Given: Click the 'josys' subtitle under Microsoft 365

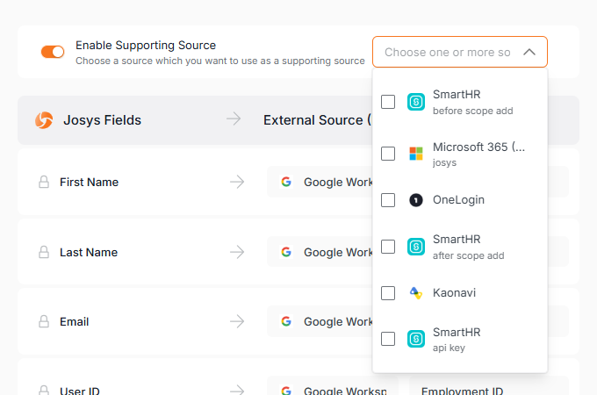Looking at the screenshot, I should 444,163.
